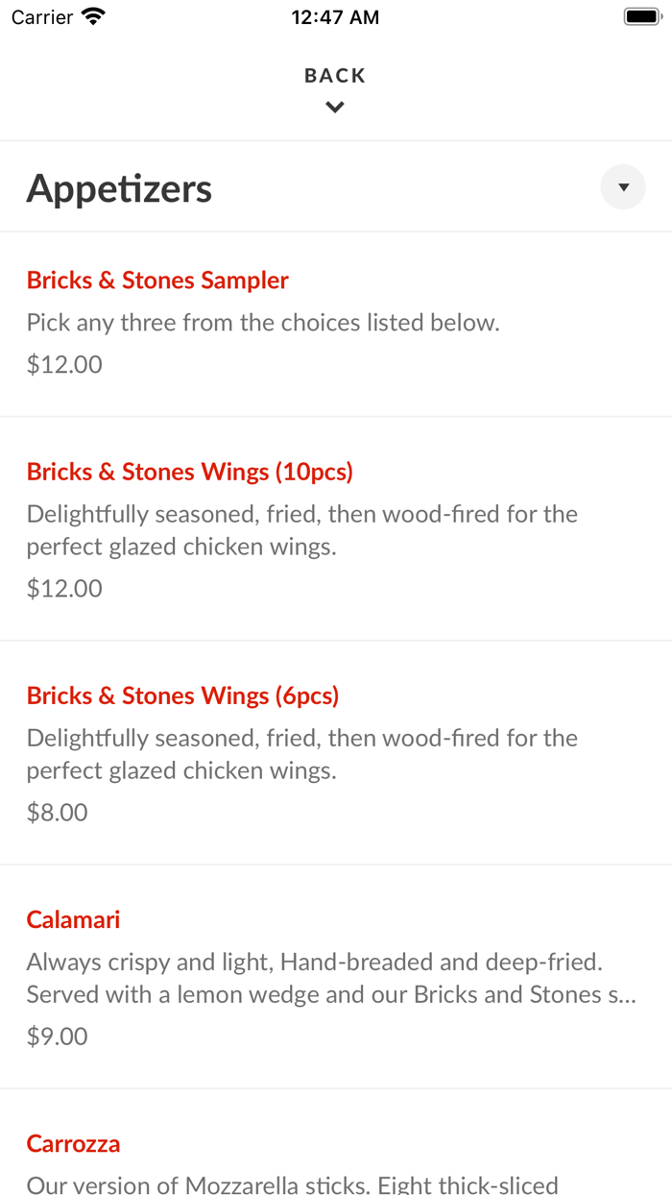Viewport: 672px width, 1195px height.
Task: Tap the $9.00 price under Calamari
Action: [x=58, y=1036]
